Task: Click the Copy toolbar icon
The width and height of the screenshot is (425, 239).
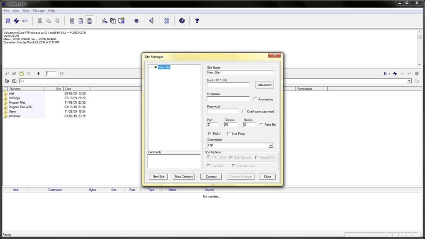Action: pos(49,21)
